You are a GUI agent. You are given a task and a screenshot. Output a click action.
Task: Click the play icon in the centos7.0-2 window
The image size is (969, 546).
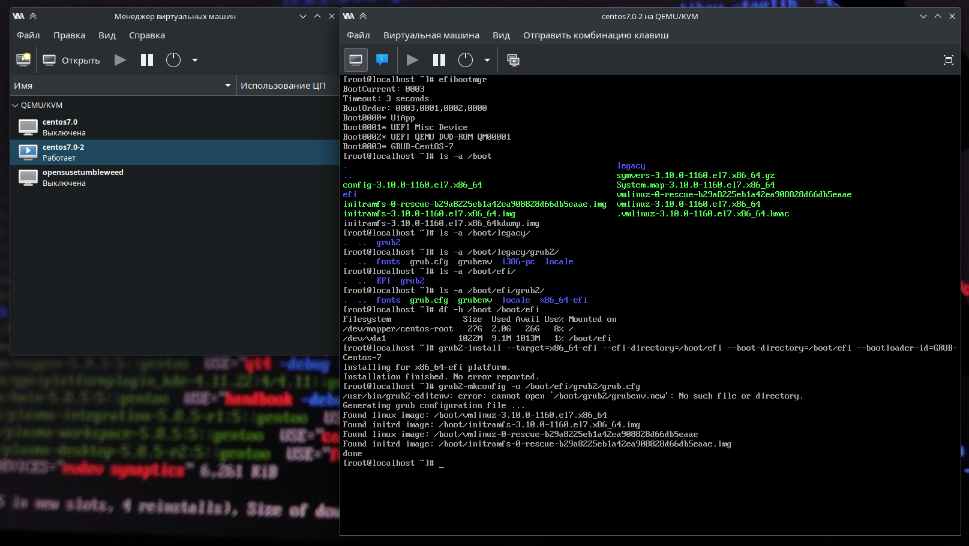413,60
